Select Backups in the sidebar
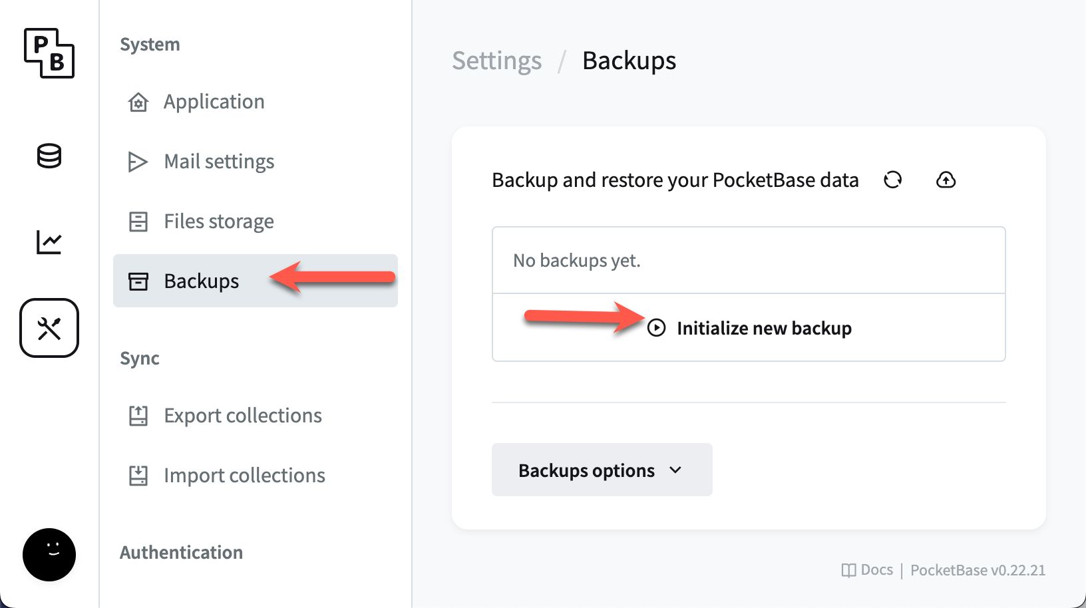This screenshot has height=608, width=1086. [x=201, y=281]
